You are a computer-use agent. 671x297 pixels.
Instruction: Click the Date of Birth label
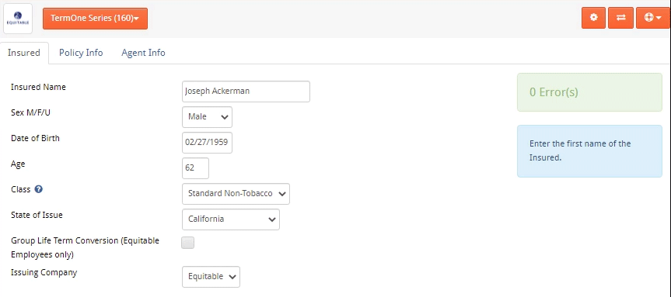pos(35,138)
